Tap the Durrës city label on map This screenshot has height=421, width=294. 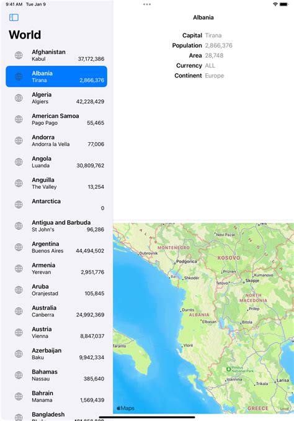(x=188, y=310)
